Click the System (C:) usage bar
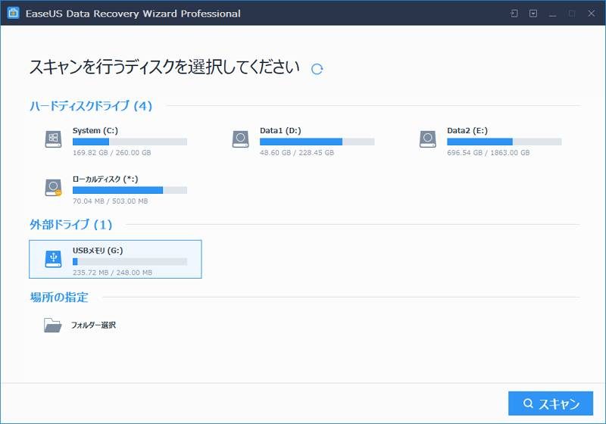Screen dimensions: 606x424 point(130,142)
